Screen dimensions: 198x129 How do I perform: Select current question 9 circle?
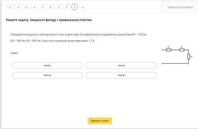pos(74,7)
